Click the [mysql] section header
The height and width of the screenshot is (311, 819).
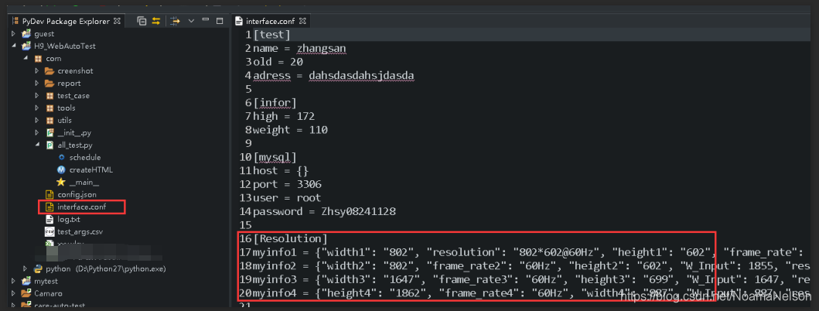pyautogui.click(x=275, y=157)
